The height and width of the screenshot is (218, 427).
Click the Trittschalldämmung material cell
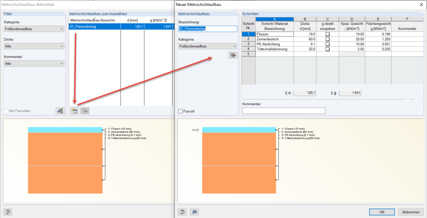point(274,49)
